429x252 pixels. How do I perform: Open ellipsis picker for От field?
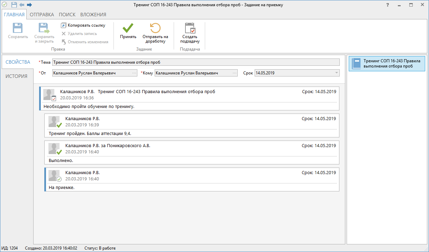click(x=134, y=73)
